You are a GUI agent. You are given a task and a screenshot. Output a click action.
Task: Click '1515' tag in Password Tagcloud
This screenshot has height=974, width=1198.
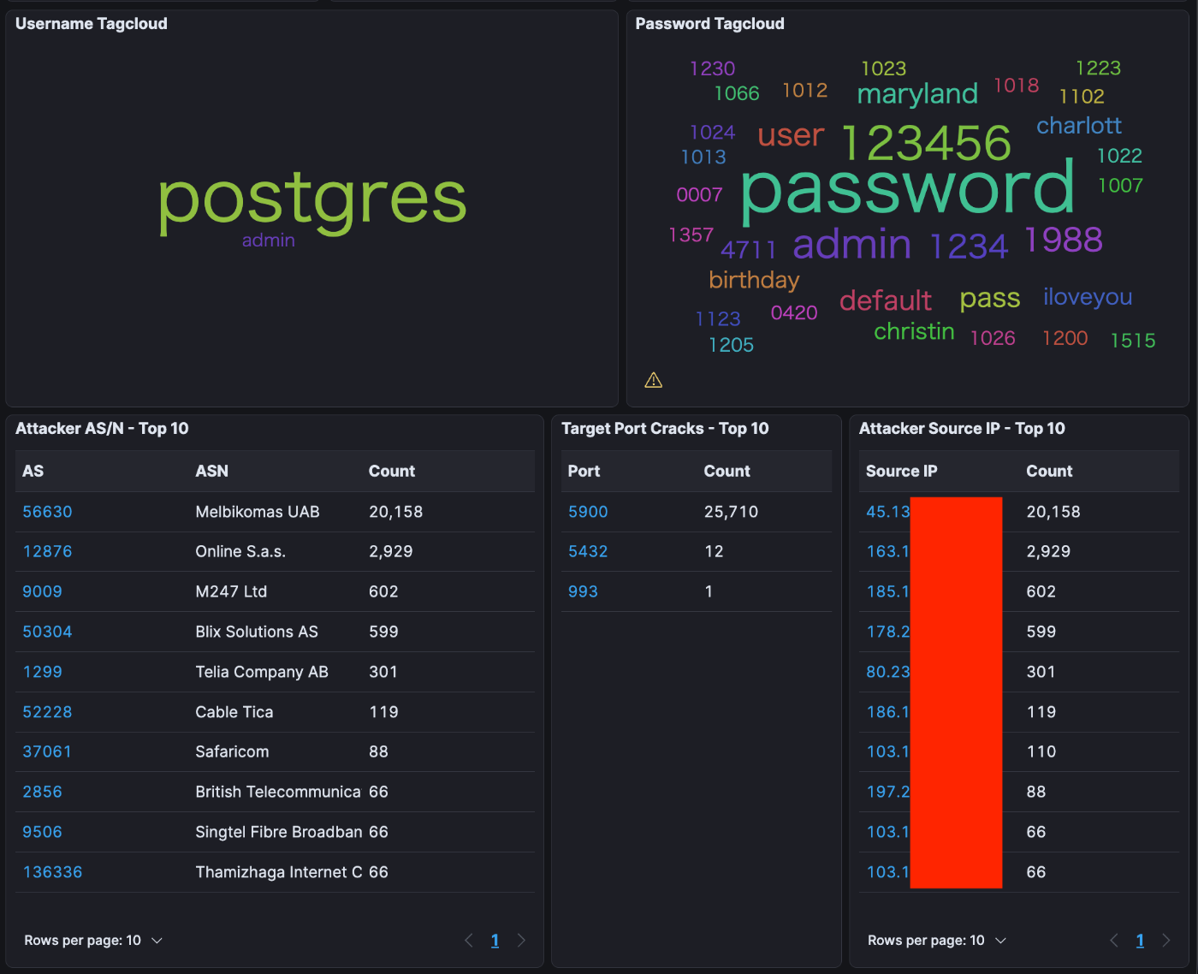pos(1133,341)
